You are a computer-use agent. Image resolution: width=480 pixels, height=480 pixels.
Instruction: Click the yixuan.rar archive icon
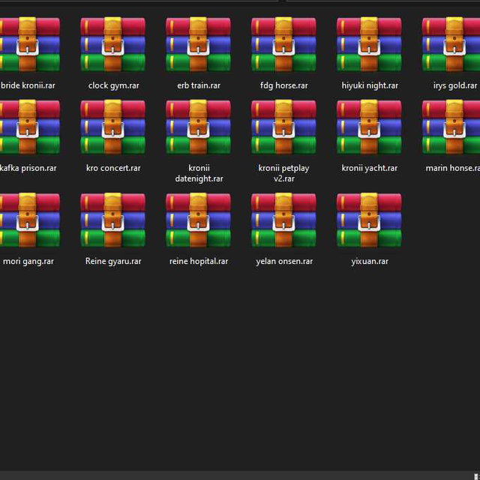click(369, 220)
